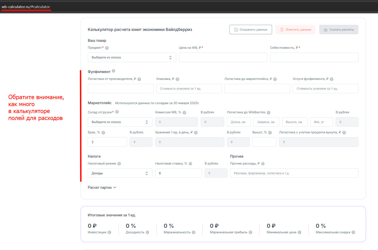The height and width of the screenshot is (250, 378).
Task: Click the Минимальная цена info icon
Action: [x=300, y=232]
